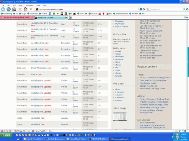Viewport: 189px width, 141px height.
Task: Open the Torrents bookmarks folder
Action: click(x=43, y=14)
